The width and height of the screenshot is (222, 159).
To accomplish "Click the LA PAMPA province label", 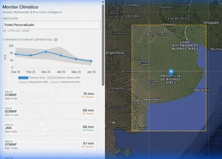I will pyautogui.click(x=115, y=89).
